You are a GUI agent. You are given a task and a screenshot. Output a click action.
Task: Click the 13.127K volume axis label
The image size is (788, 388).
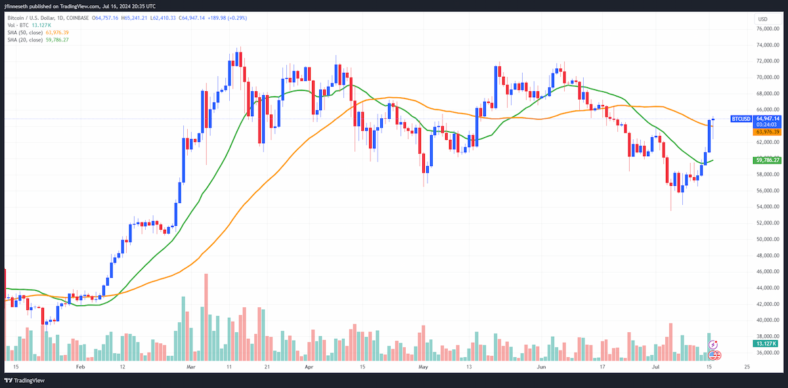(766, 343)
